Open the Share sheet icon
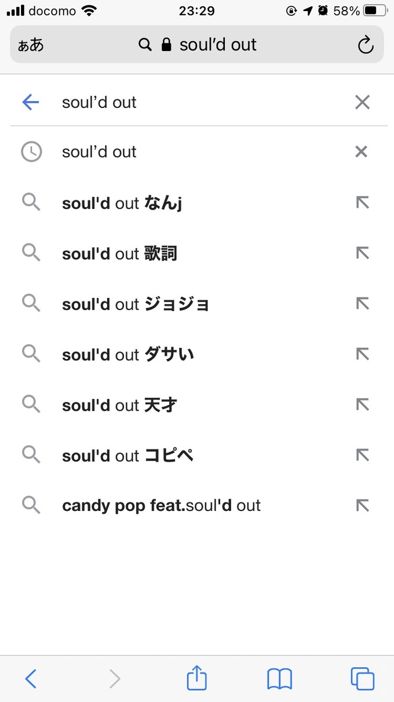This screenshot has width=394, height=702. tap(196, 678)
